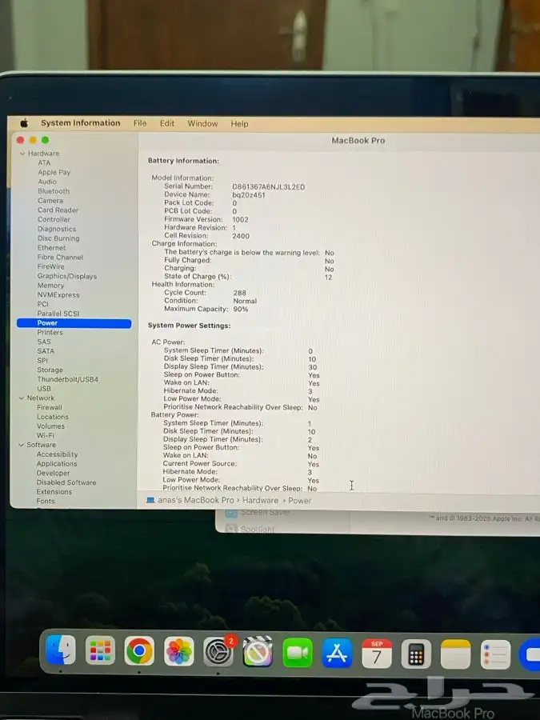The height and width of the screenshot is (720, 540).
Task: Select Volumes under Network
Action: pos(51,426)
